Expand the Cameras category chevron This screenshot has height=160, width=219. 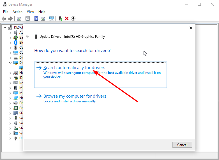coord(10,48)
